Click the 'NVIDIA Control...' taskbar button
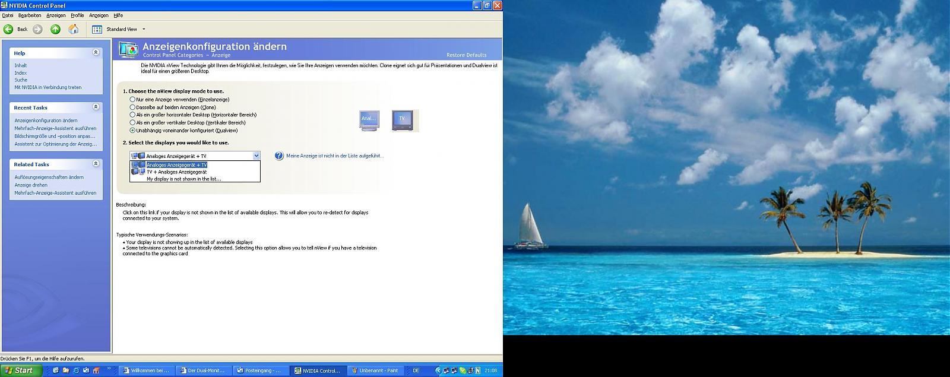This screenshot has width=950, height=377. 318,370
